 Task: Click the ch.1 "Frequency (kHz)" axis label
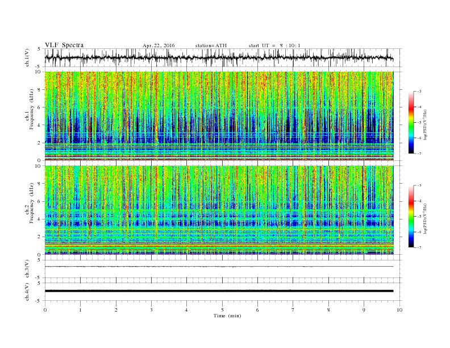click(32, 109)
